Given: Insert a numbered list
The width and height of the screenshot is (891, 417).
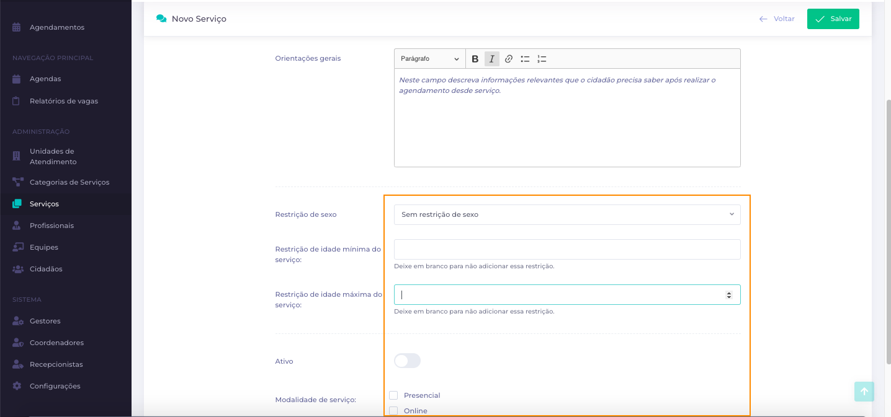Looking at the screenshot, I should coord(542,59).
